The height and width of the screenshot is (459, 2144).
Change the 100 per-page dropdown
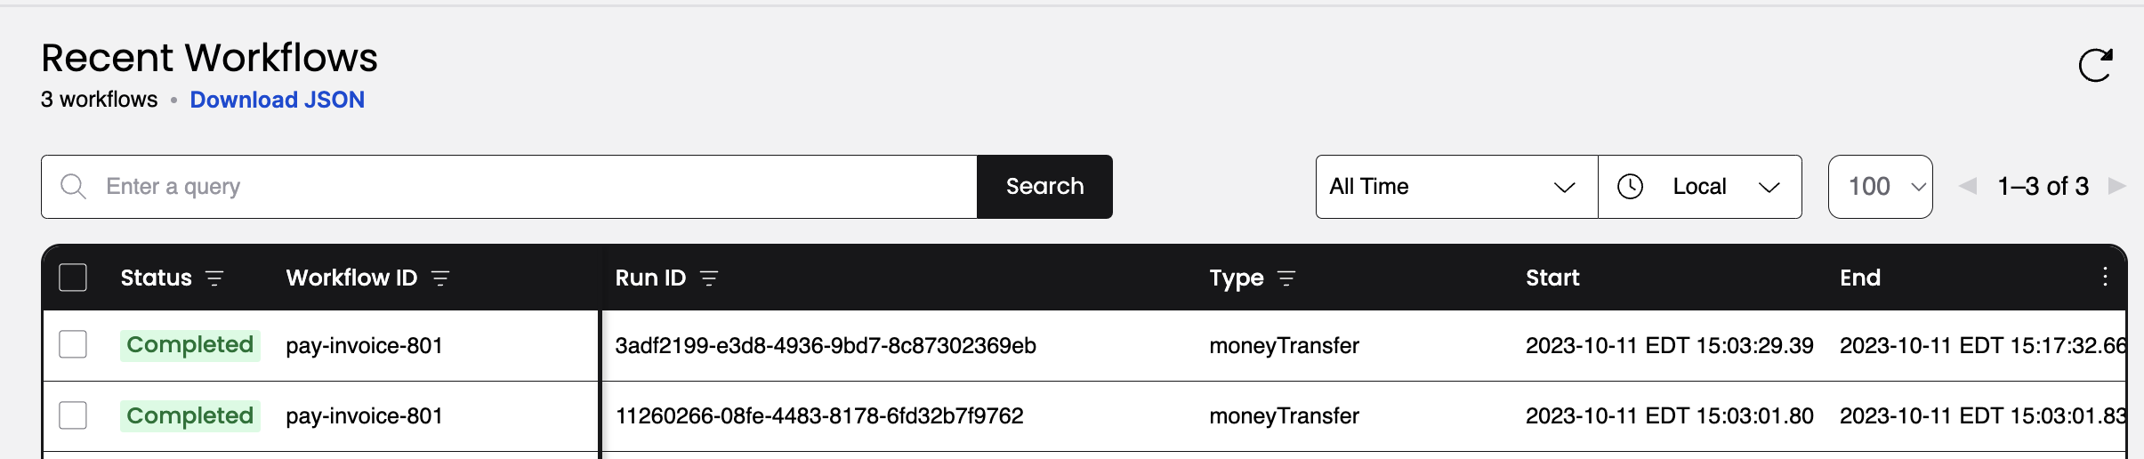point(1880,187)
